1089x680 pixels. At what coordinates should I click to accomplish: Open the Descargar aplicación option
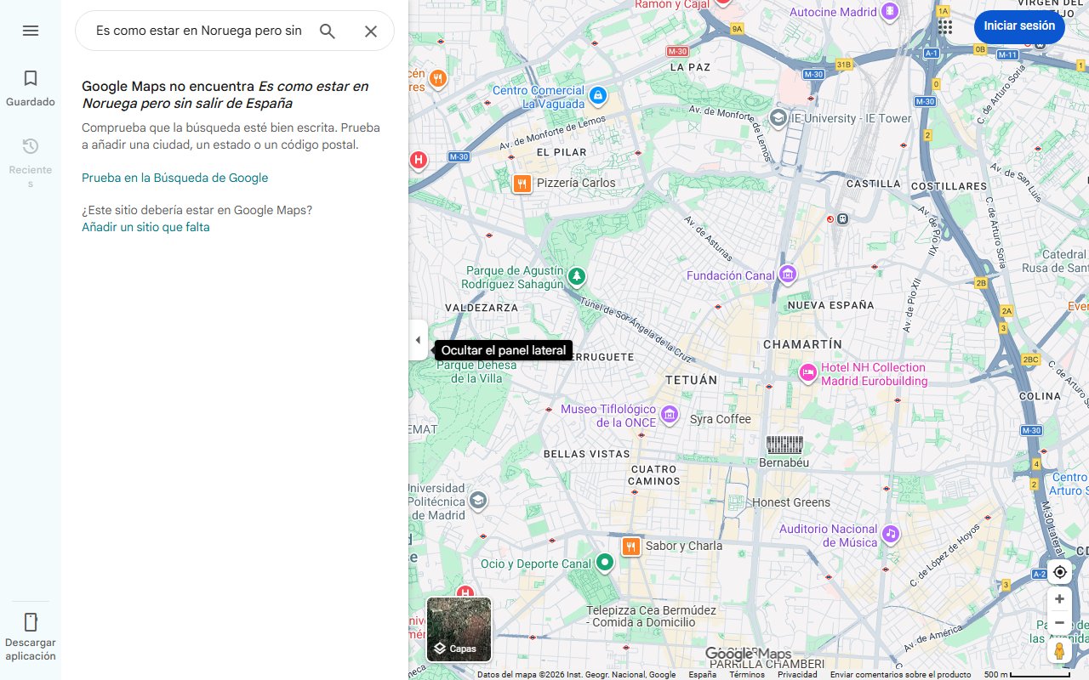tap(31, 635)
